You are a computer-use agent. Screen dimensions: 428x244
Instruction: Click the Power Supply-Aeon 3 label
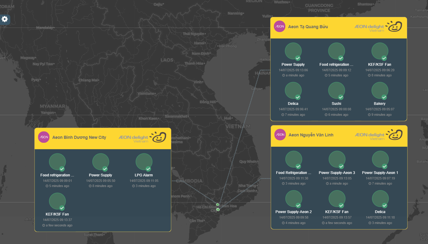click(337, 172)
